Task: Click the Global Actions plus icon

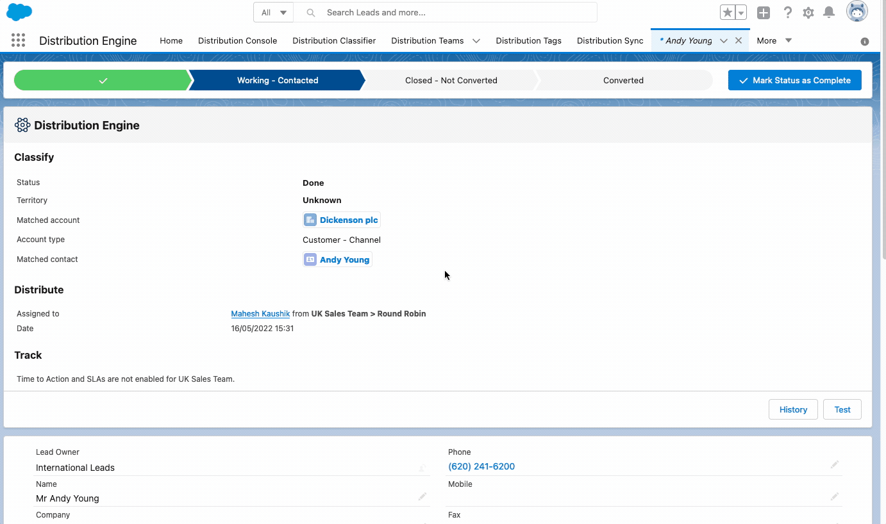Action: (764, 12)
